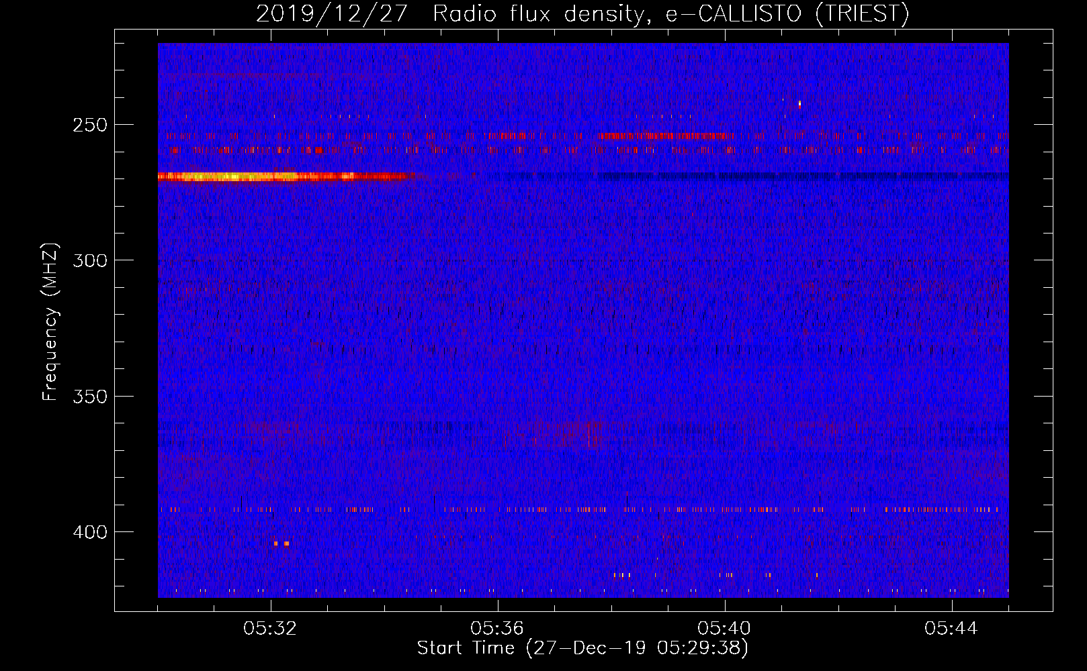Click the "05:32" time tick label

click(x=270, y=628)
